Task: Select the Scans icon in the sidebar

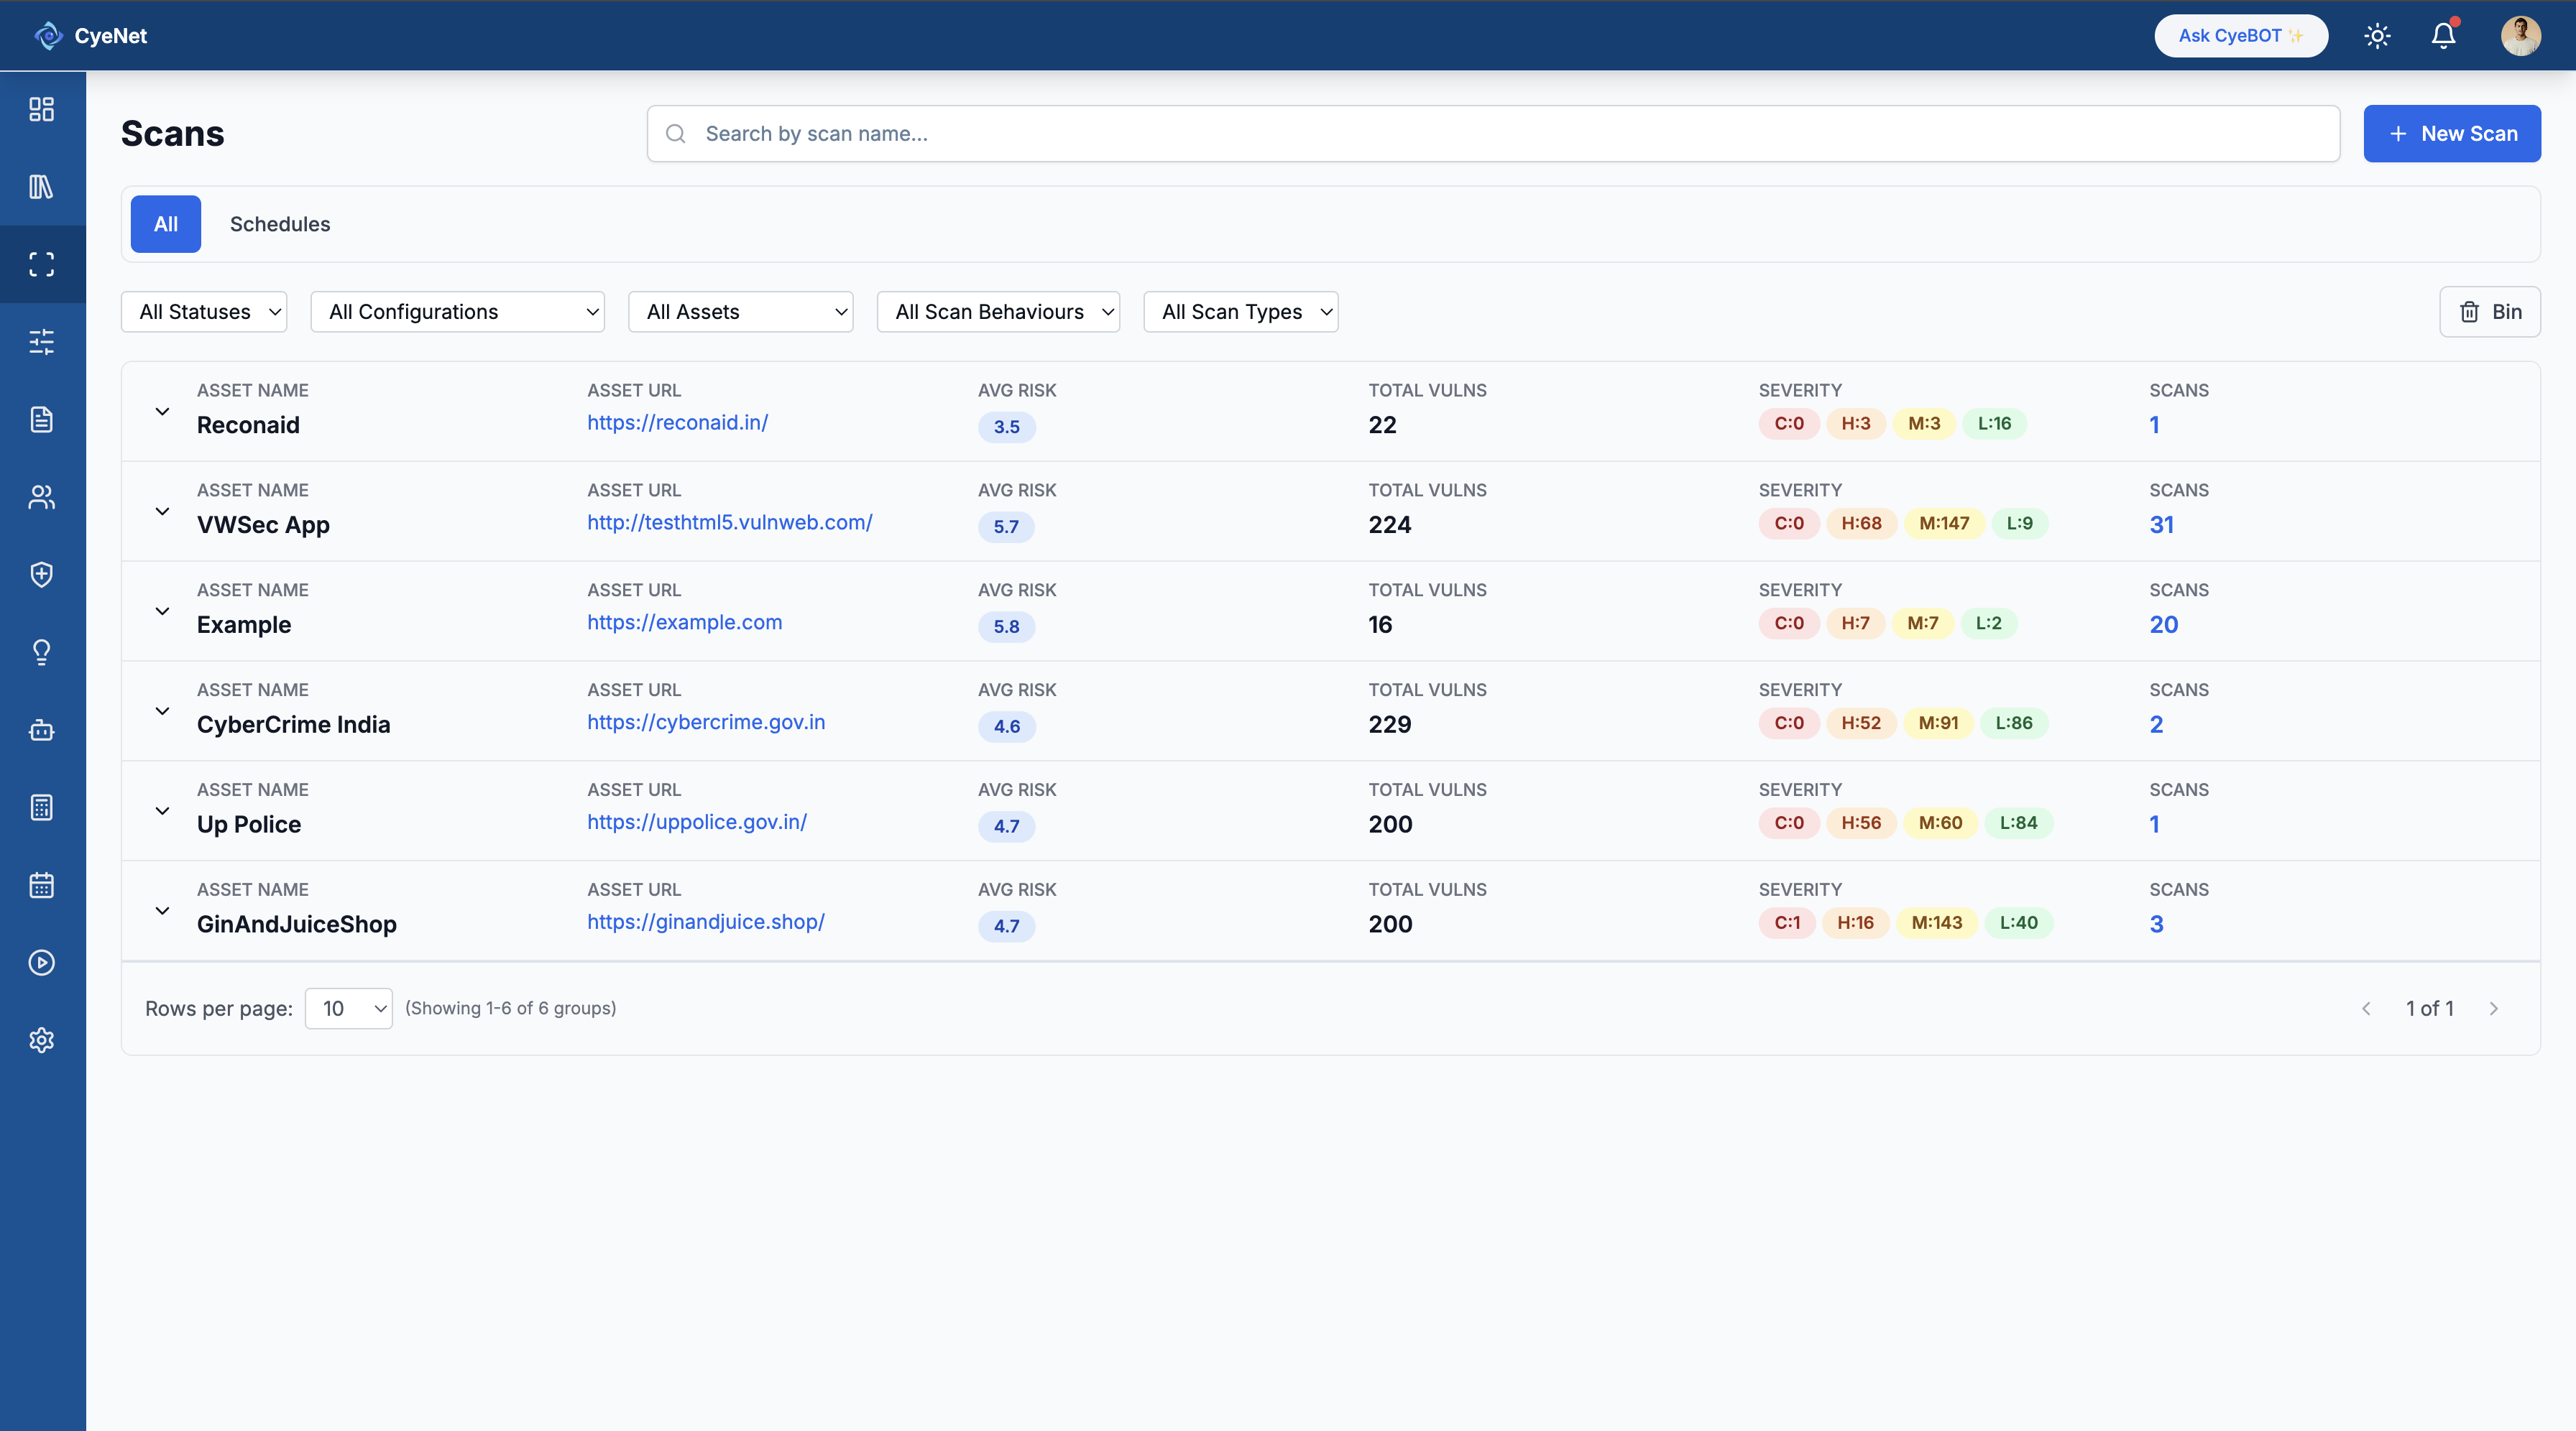Action: 41,264
